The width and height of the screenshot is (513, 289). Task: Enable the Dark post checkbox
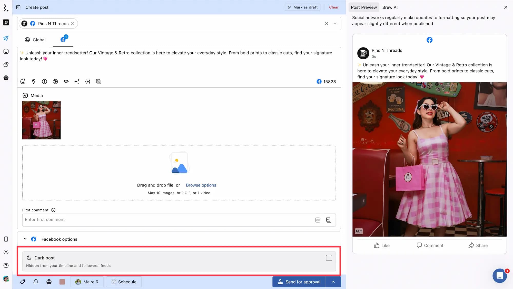pyautogui.click(x=329, y=258)
